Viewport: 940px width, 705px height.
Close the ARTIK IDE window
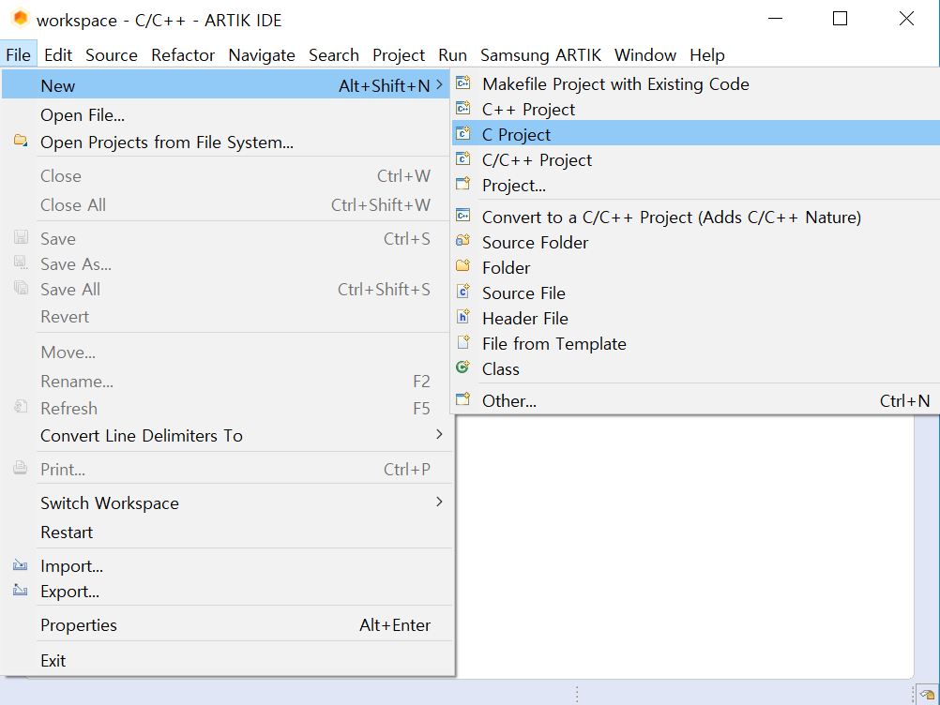[906, 19]
